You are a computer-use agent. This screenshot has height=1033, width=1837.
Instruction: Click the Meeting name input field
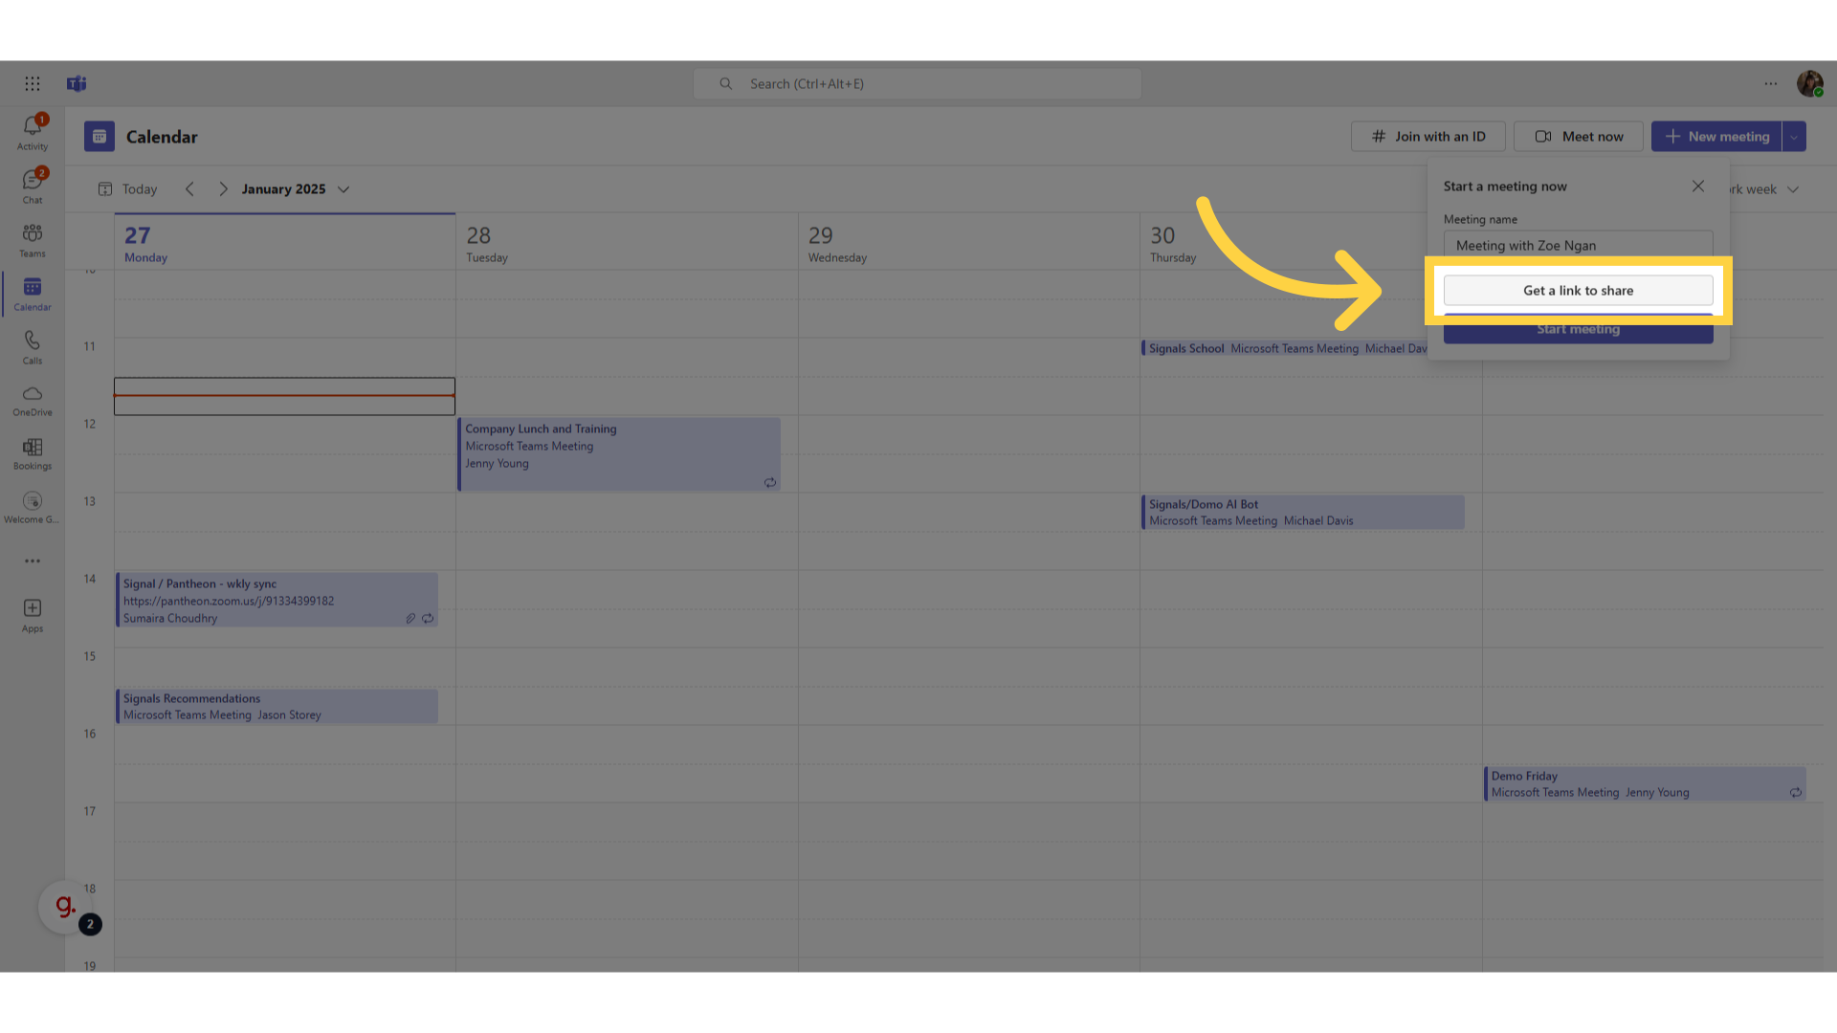tap(1577, 245)
